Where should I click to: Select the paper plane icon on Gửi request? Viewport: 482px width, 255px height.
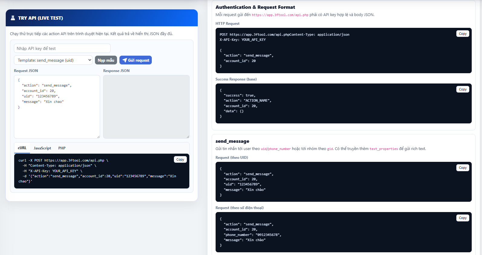(125, 60)
